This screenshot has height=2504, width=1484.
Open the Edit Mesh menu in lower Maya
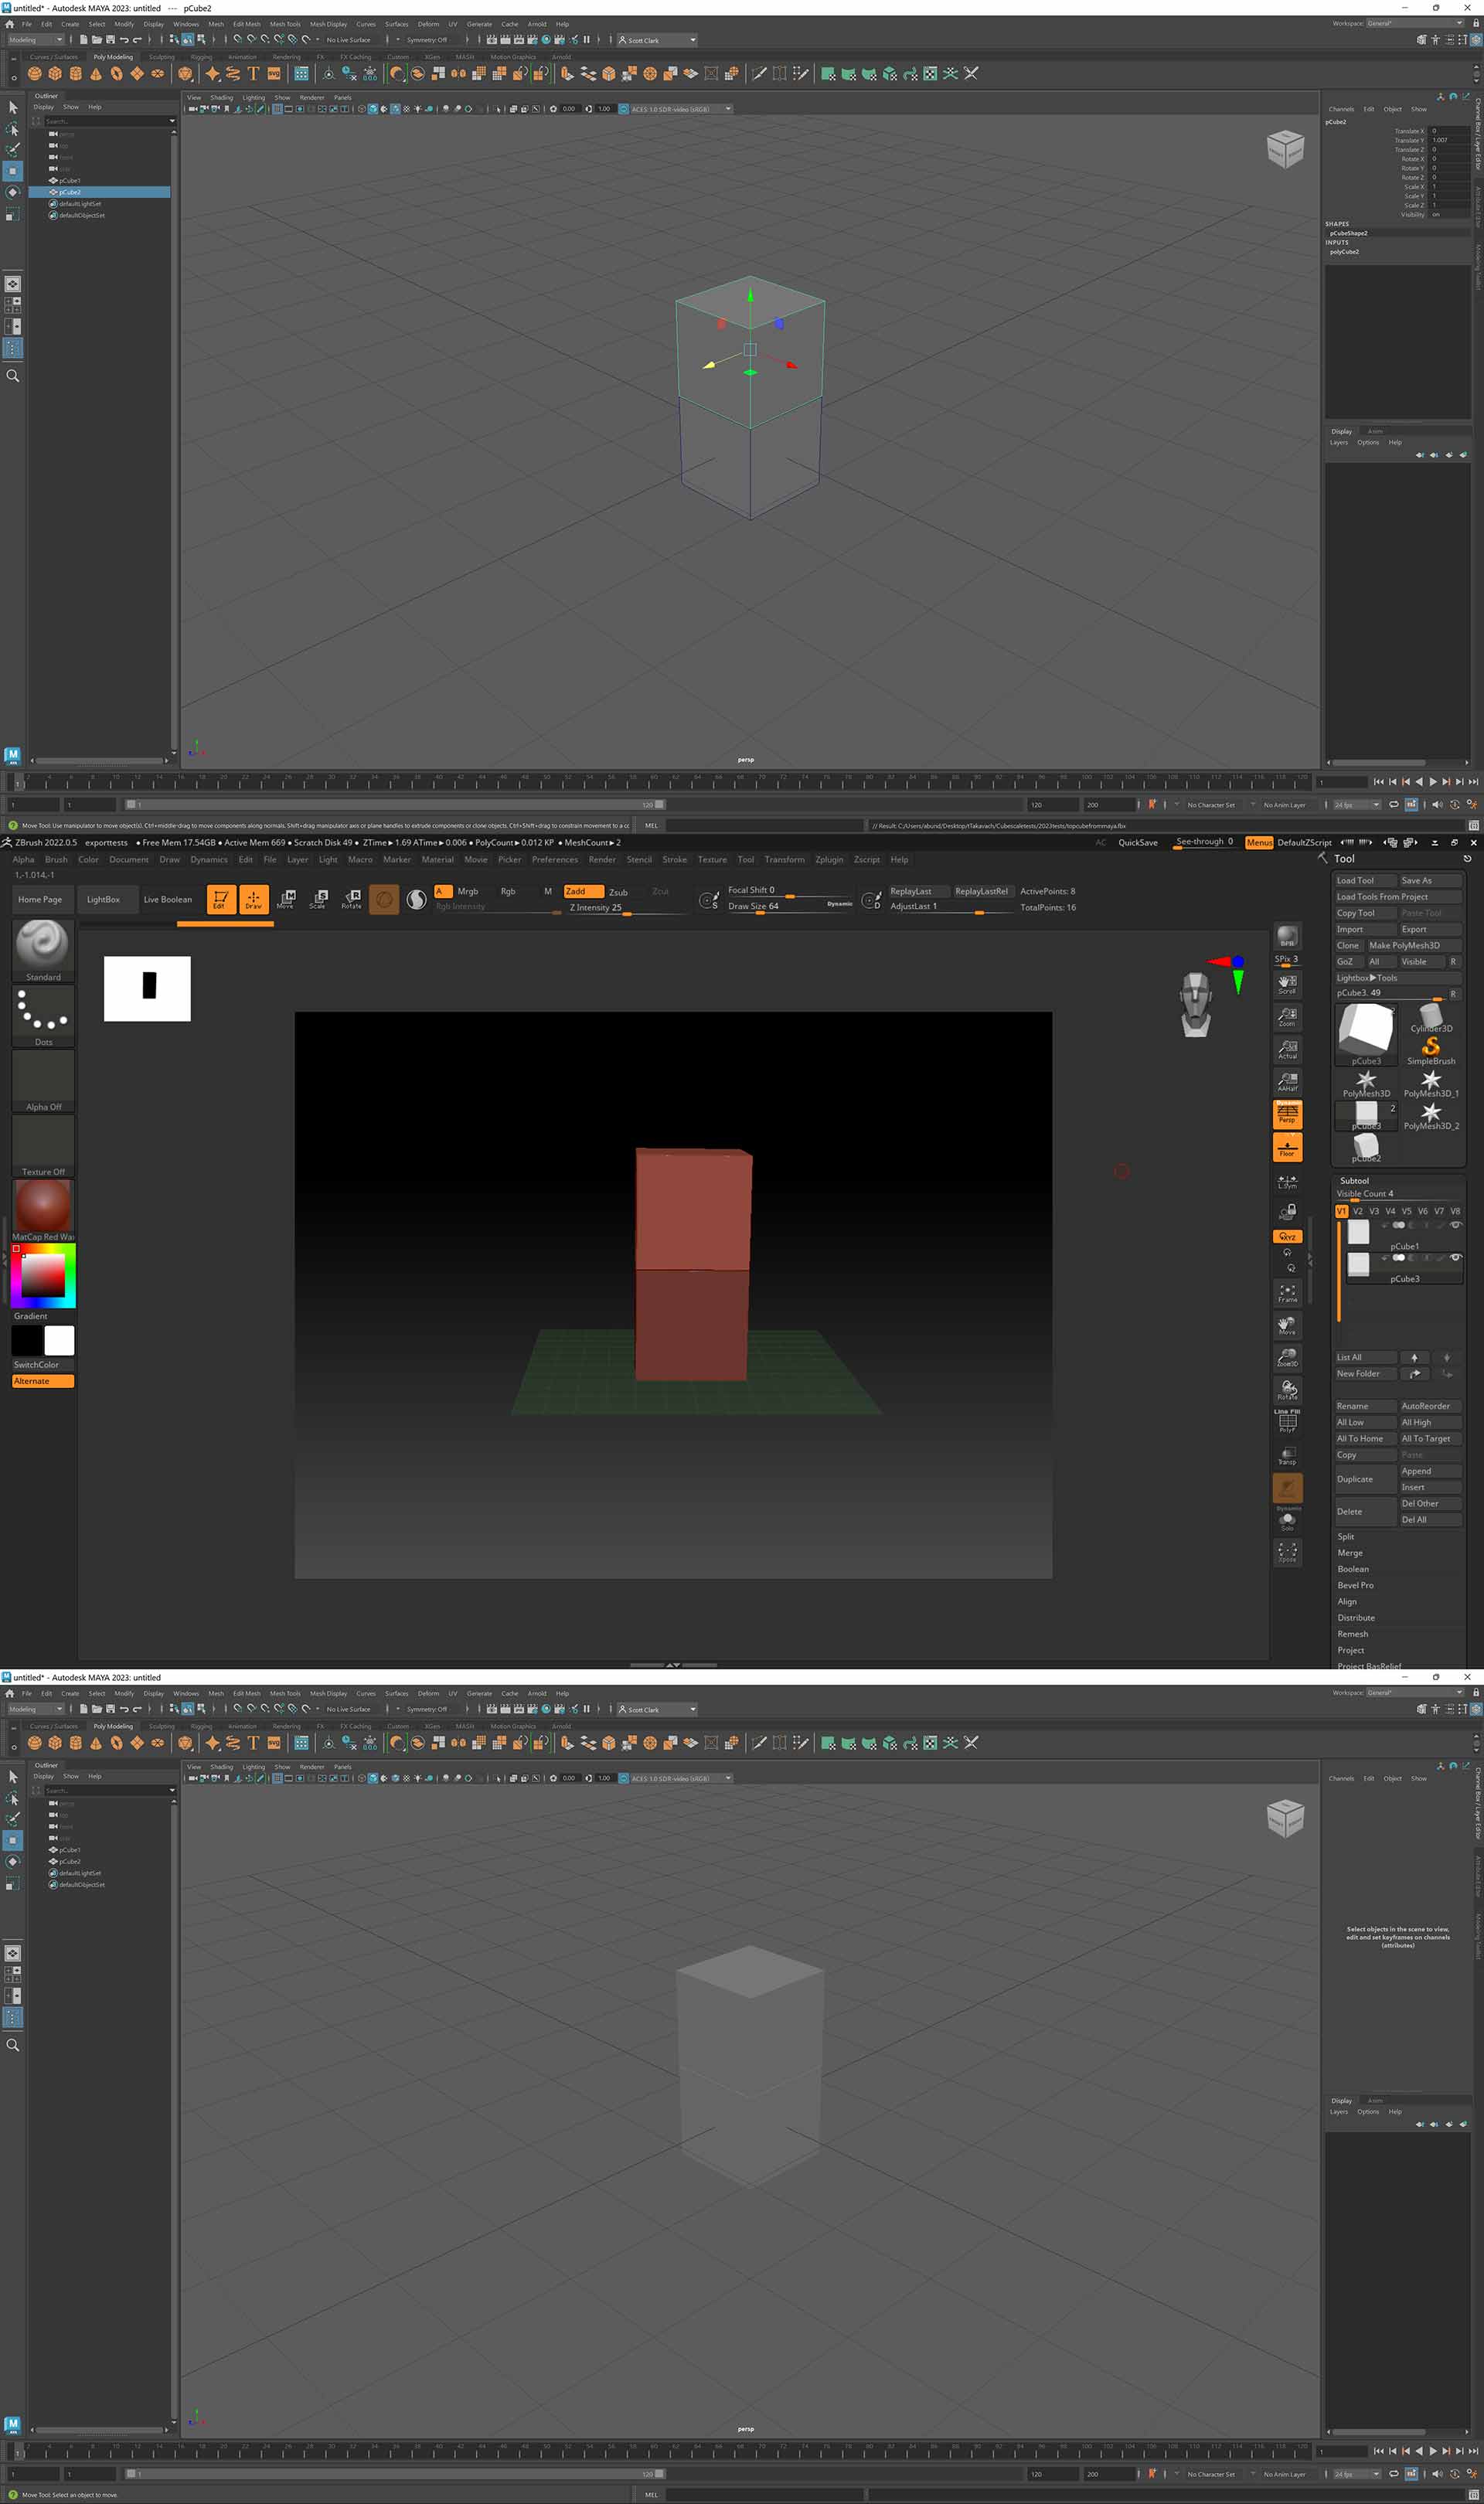tap(247, 1693)
